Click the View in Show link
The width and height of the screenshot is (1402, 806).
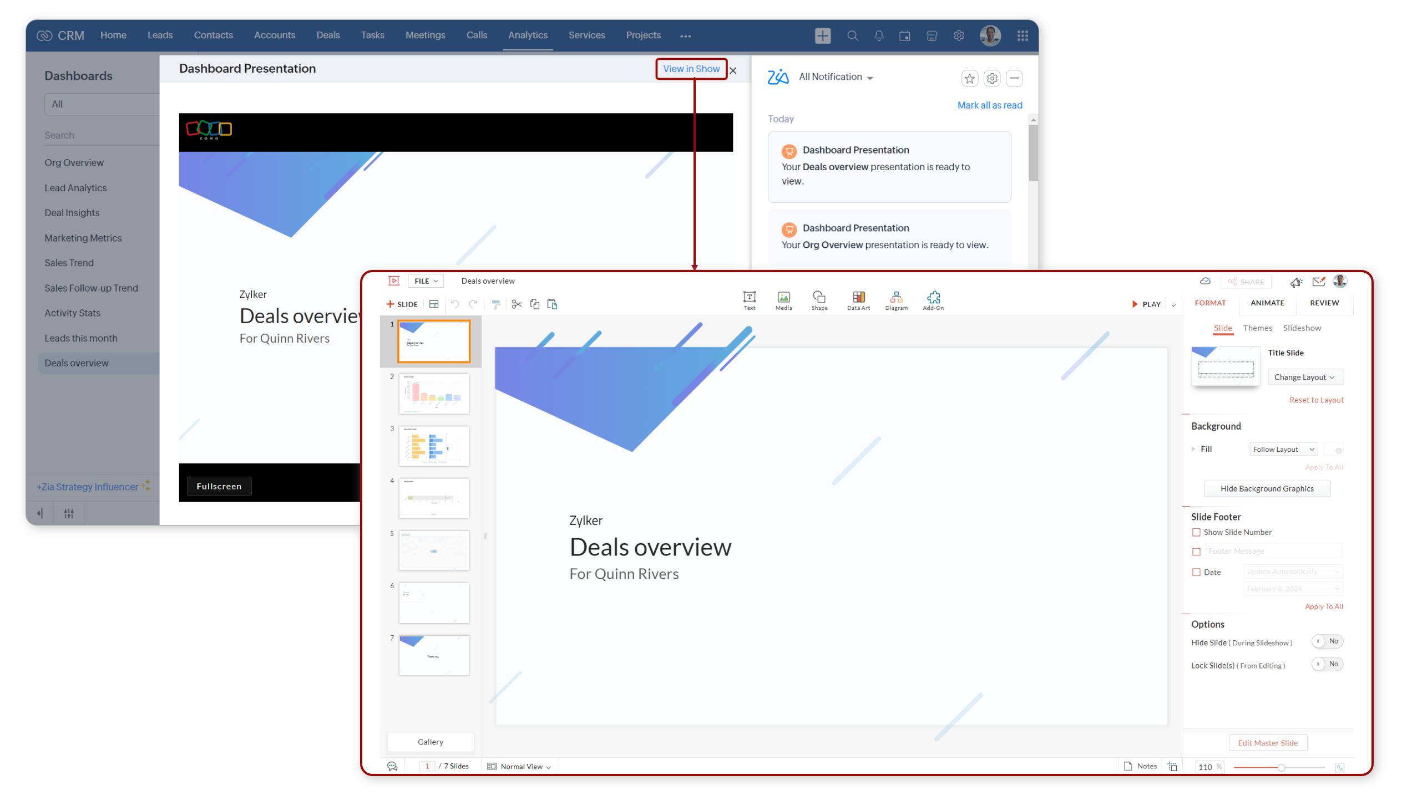pyautogui.click(x=691, y=69)
